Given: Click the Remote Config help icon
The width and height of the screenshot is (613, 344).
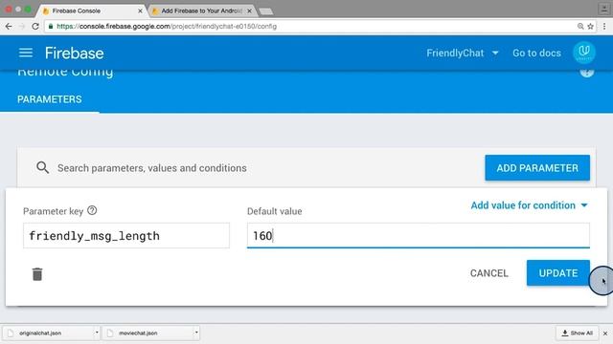Looking at the screenshot, I should pyautogui.click(x=587, y=72).
